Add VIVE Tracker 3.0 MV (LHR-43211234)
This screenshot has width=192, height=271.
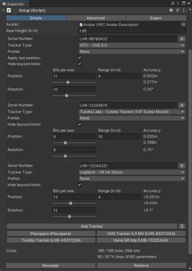pyautogui.click(x=141, y=234)
